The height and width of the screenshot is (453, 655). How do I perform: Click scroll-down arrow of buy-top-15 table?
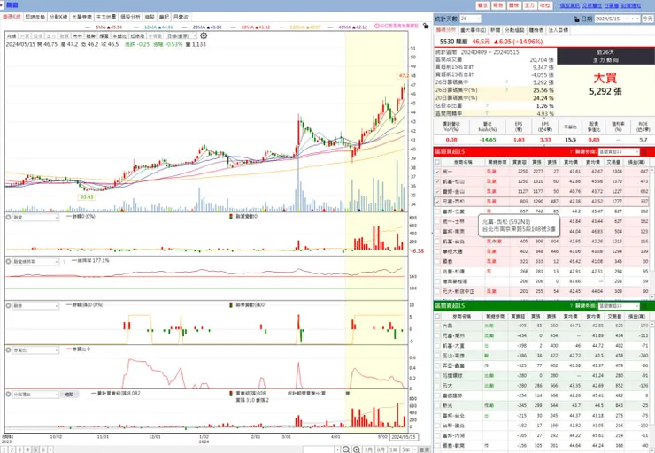pos(652,296)
